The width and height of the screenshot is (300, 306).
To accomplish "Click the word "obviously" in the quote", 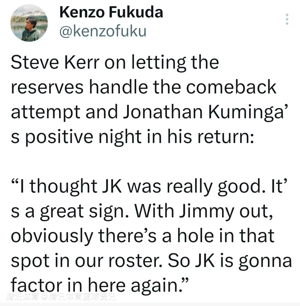I will (x=51, y=235).
